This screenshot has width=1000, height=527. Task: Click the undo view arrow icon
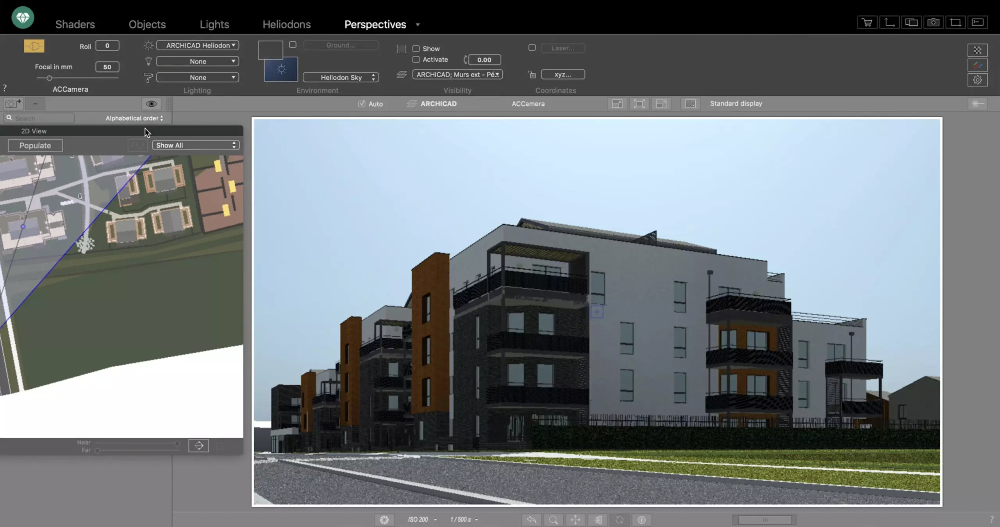pos(532,520)
